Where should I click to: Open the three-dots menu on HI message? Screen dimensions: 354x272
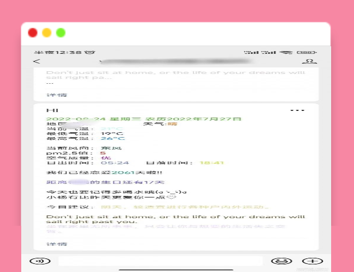tap(297, 110)
